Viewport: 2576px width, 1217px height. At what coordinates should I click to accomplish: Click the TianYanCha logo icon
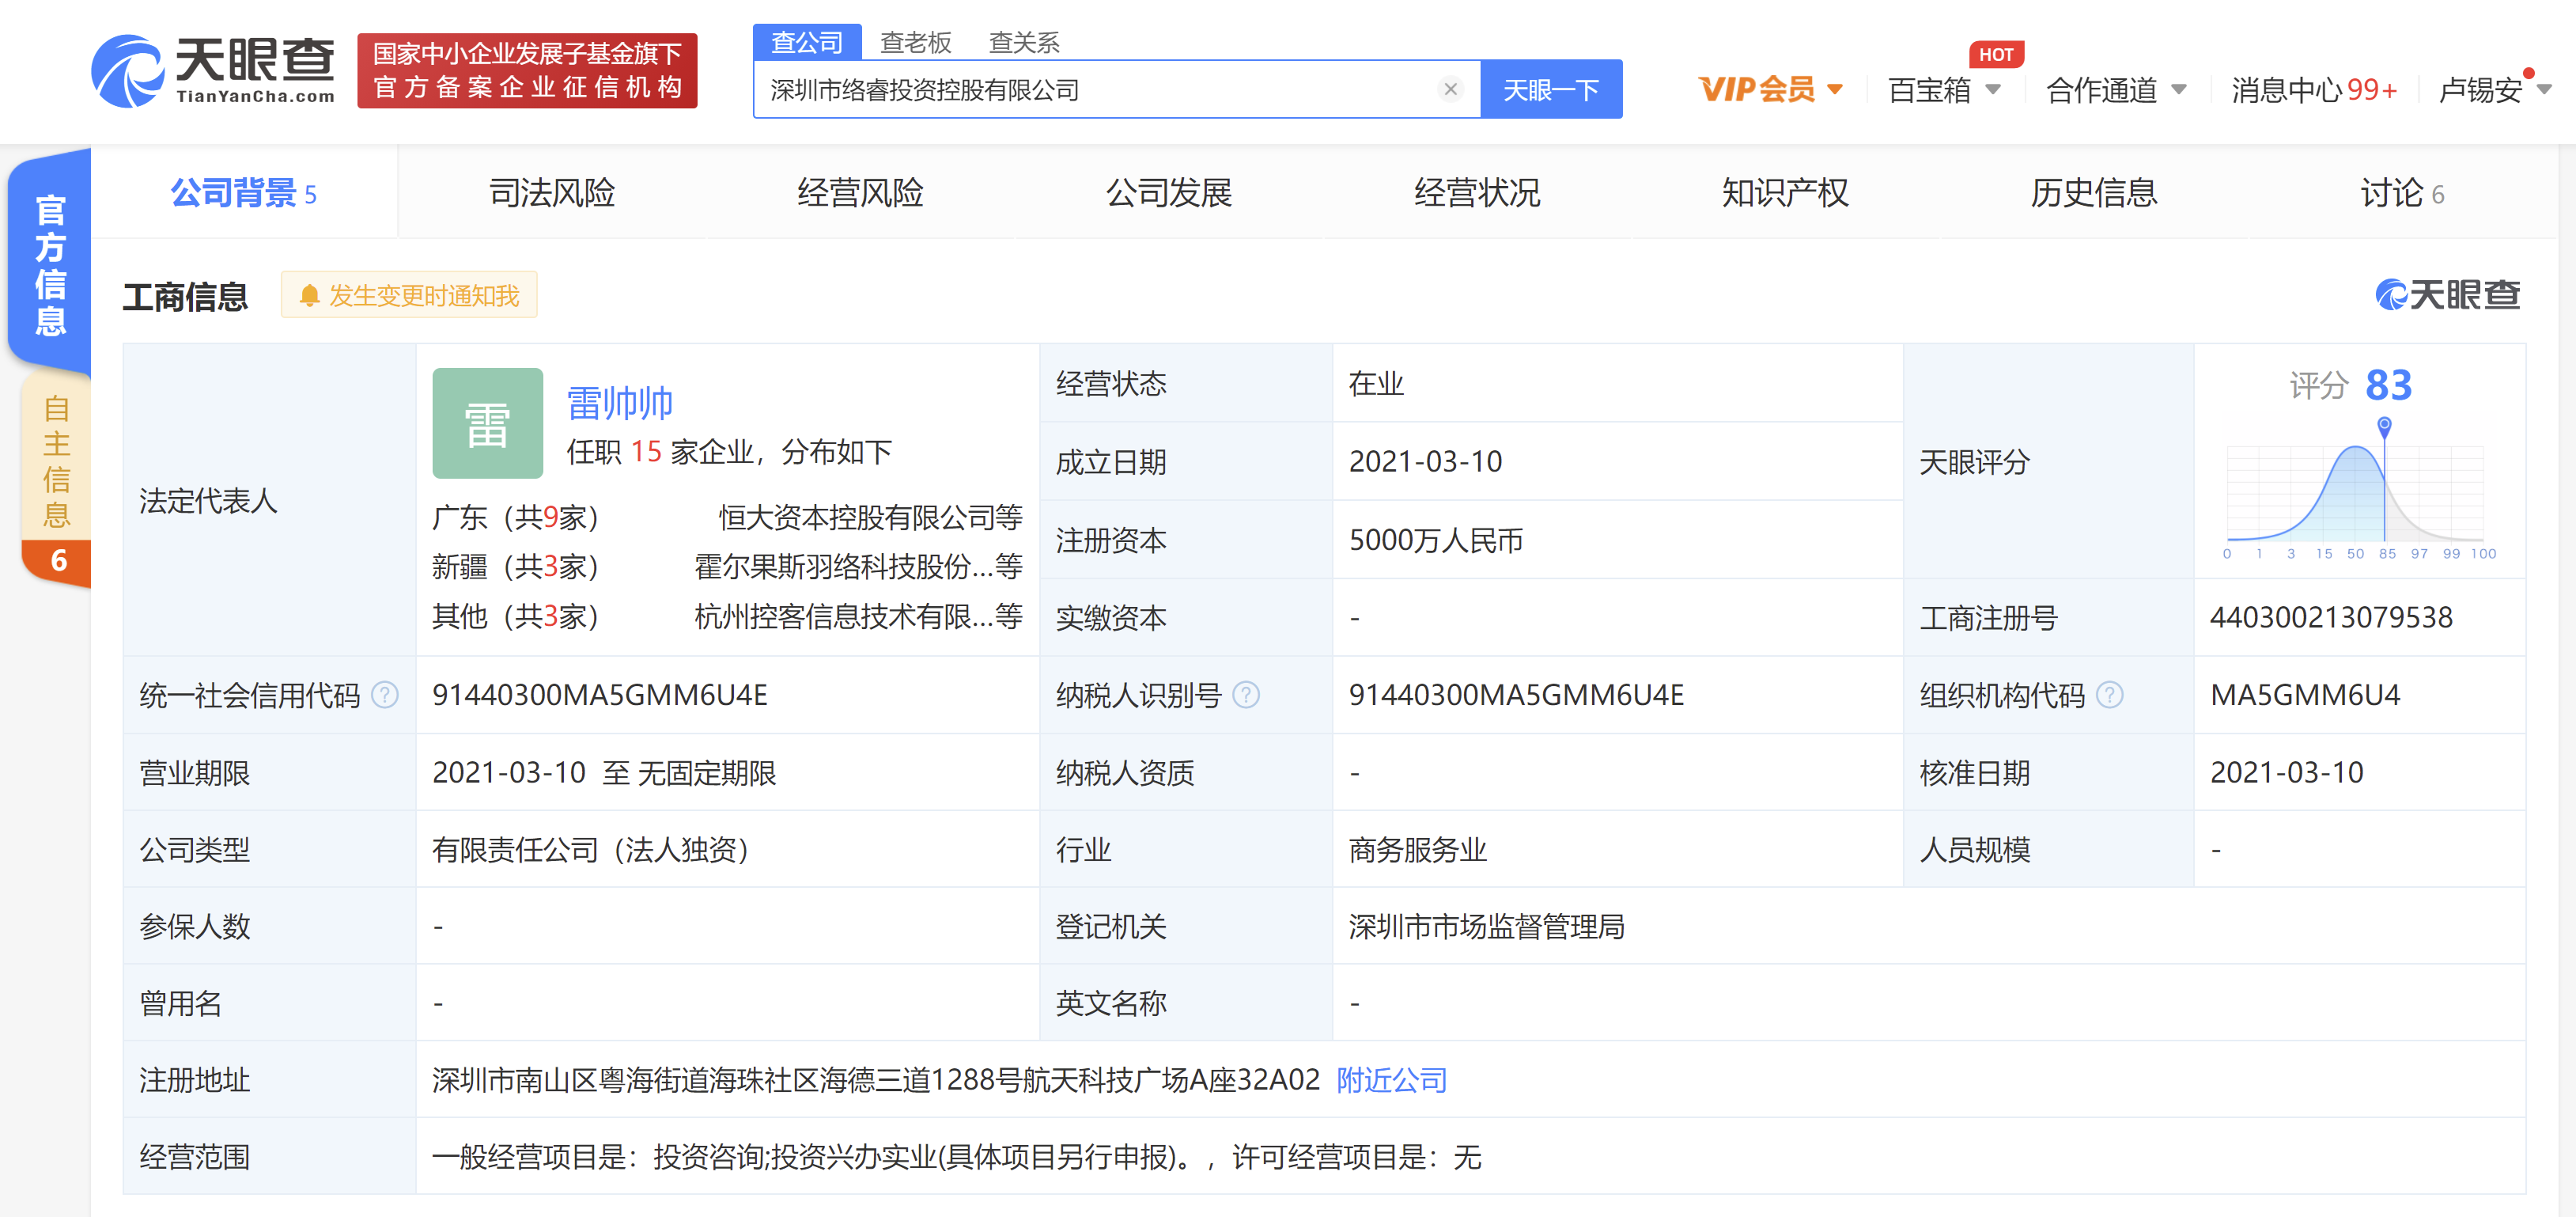tap(128, 71)
